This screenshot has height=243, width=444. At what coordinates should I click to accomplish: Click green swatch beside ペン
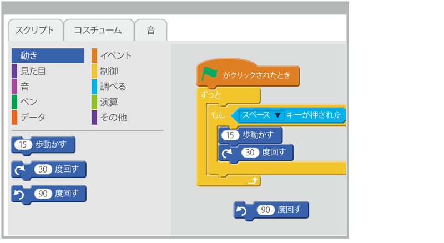14,102
